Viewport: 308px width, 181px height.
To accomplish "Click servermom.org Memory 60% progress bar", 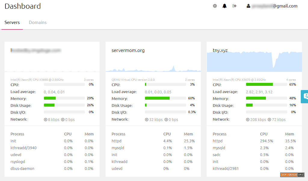I will pyautogui.click(x=165, y=98).
